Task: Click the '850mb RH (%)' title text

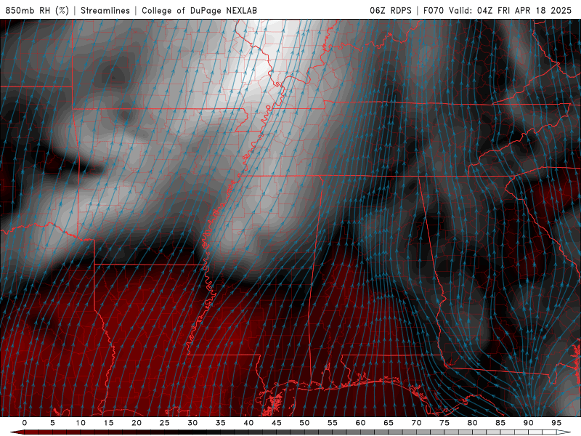Action: 37,10
